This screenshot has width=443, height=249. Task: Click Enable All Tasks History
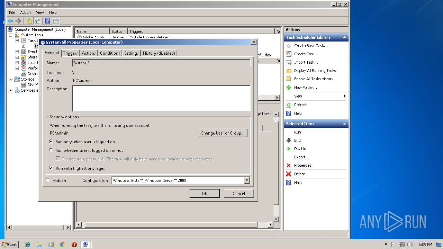tap(314, 79)
